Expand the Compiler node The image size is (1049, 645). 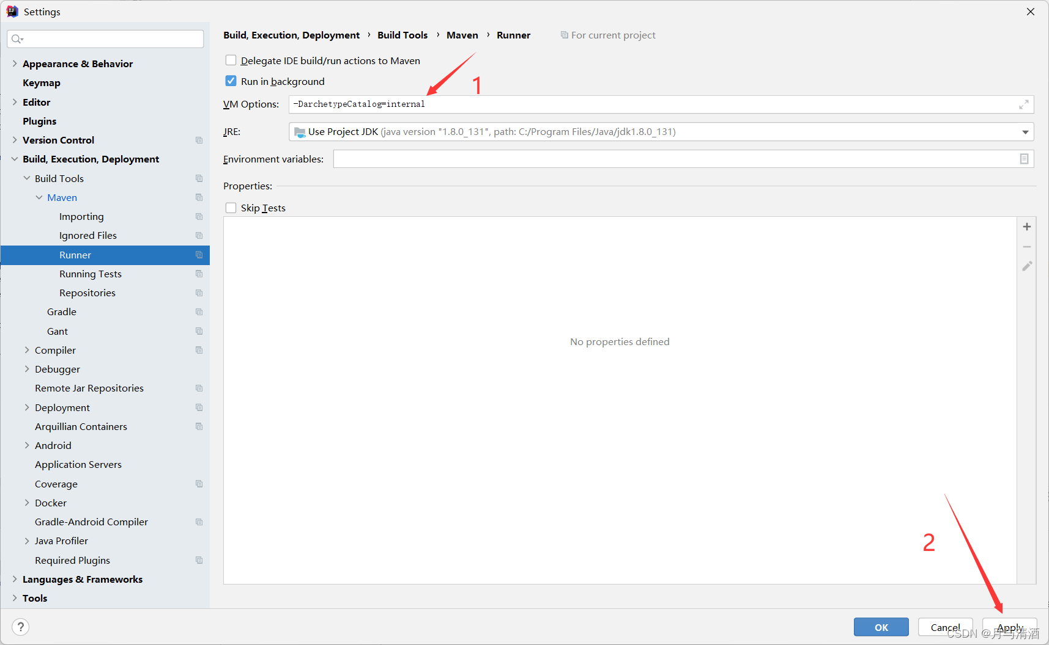coord(27,350)
